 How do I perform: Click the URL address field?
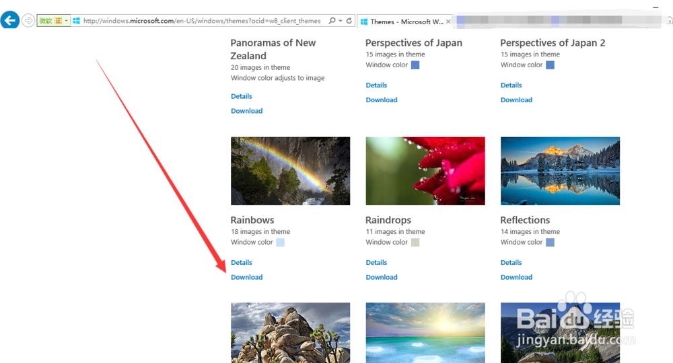(x=202, y=21)
